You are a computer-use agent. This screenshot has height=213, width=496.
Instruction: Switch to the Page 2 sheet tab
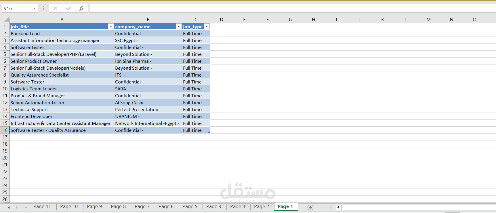tap(262, 207)
